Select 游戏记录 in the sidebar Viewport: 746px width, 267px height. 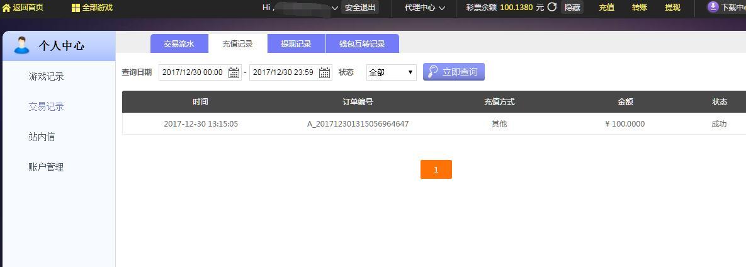46,76
